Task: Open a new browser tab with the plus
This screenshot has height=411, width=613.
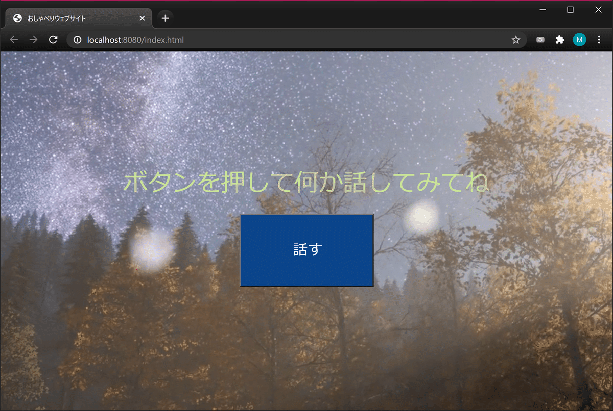Action: coord(165,18)
